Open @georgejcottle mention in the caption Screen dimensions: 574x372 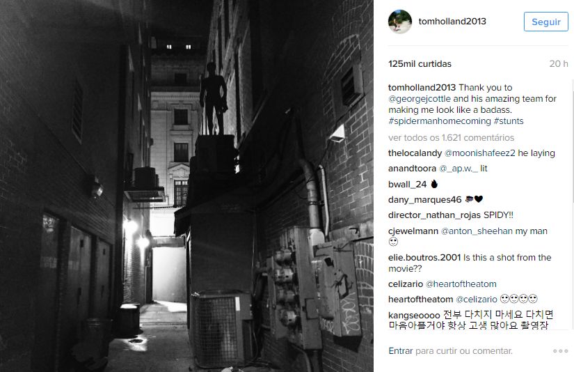click(420, 99)
